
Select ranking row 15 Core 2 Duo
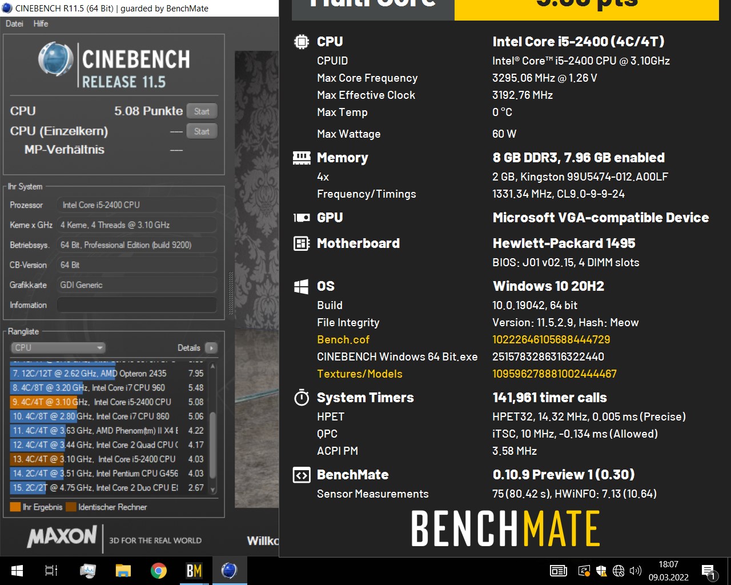[x=107, y=487]
